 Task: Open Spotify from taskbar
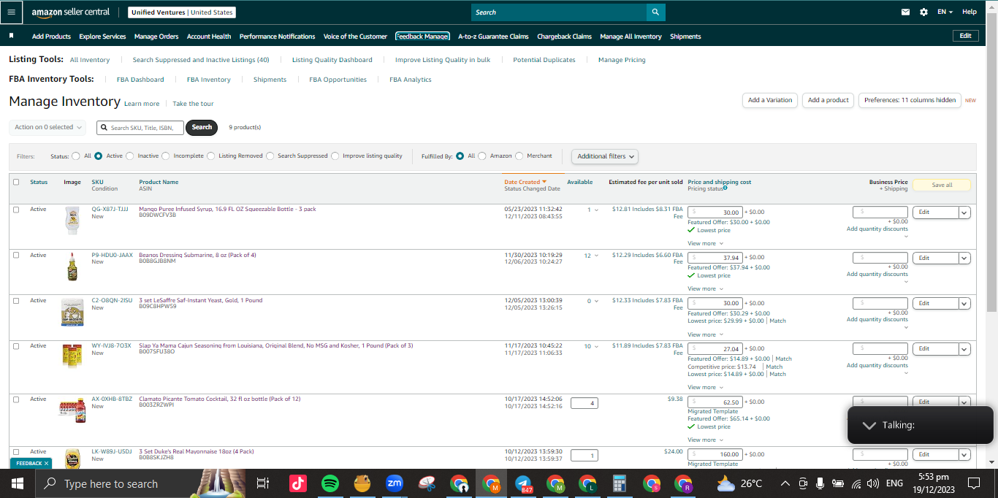tap(330, 483)
